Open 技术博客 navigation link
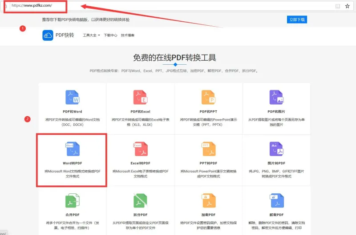Image resolution: width=356 pixels, height=235 pixels. pos(128,35)
